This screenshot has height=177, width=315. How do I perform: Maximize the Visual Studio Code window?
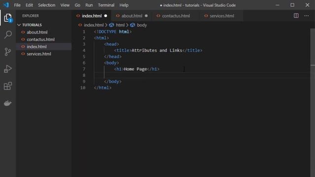[292, 5]
